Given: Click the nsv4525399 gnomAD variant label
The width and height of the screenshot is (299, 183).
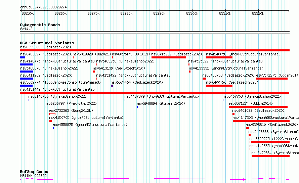Looking at the screenshot, I should point(225,61).
